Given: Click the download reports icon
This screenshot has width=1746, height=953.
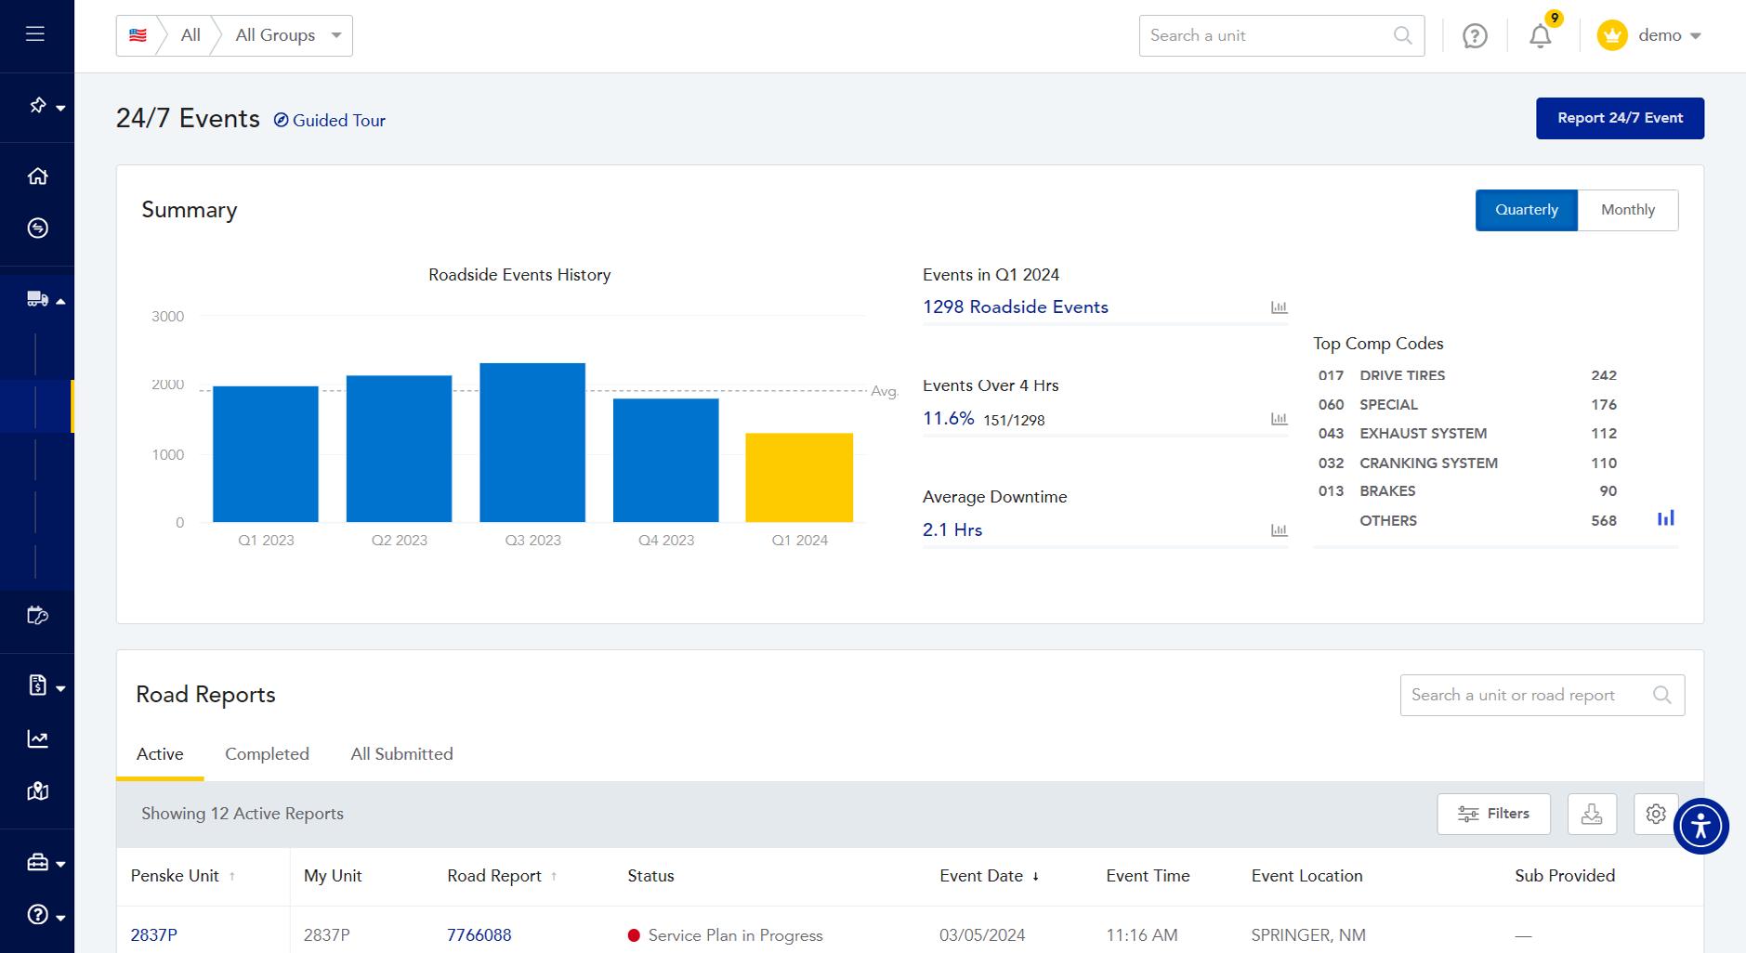Looking at the screenshot, I should 1592,814.
